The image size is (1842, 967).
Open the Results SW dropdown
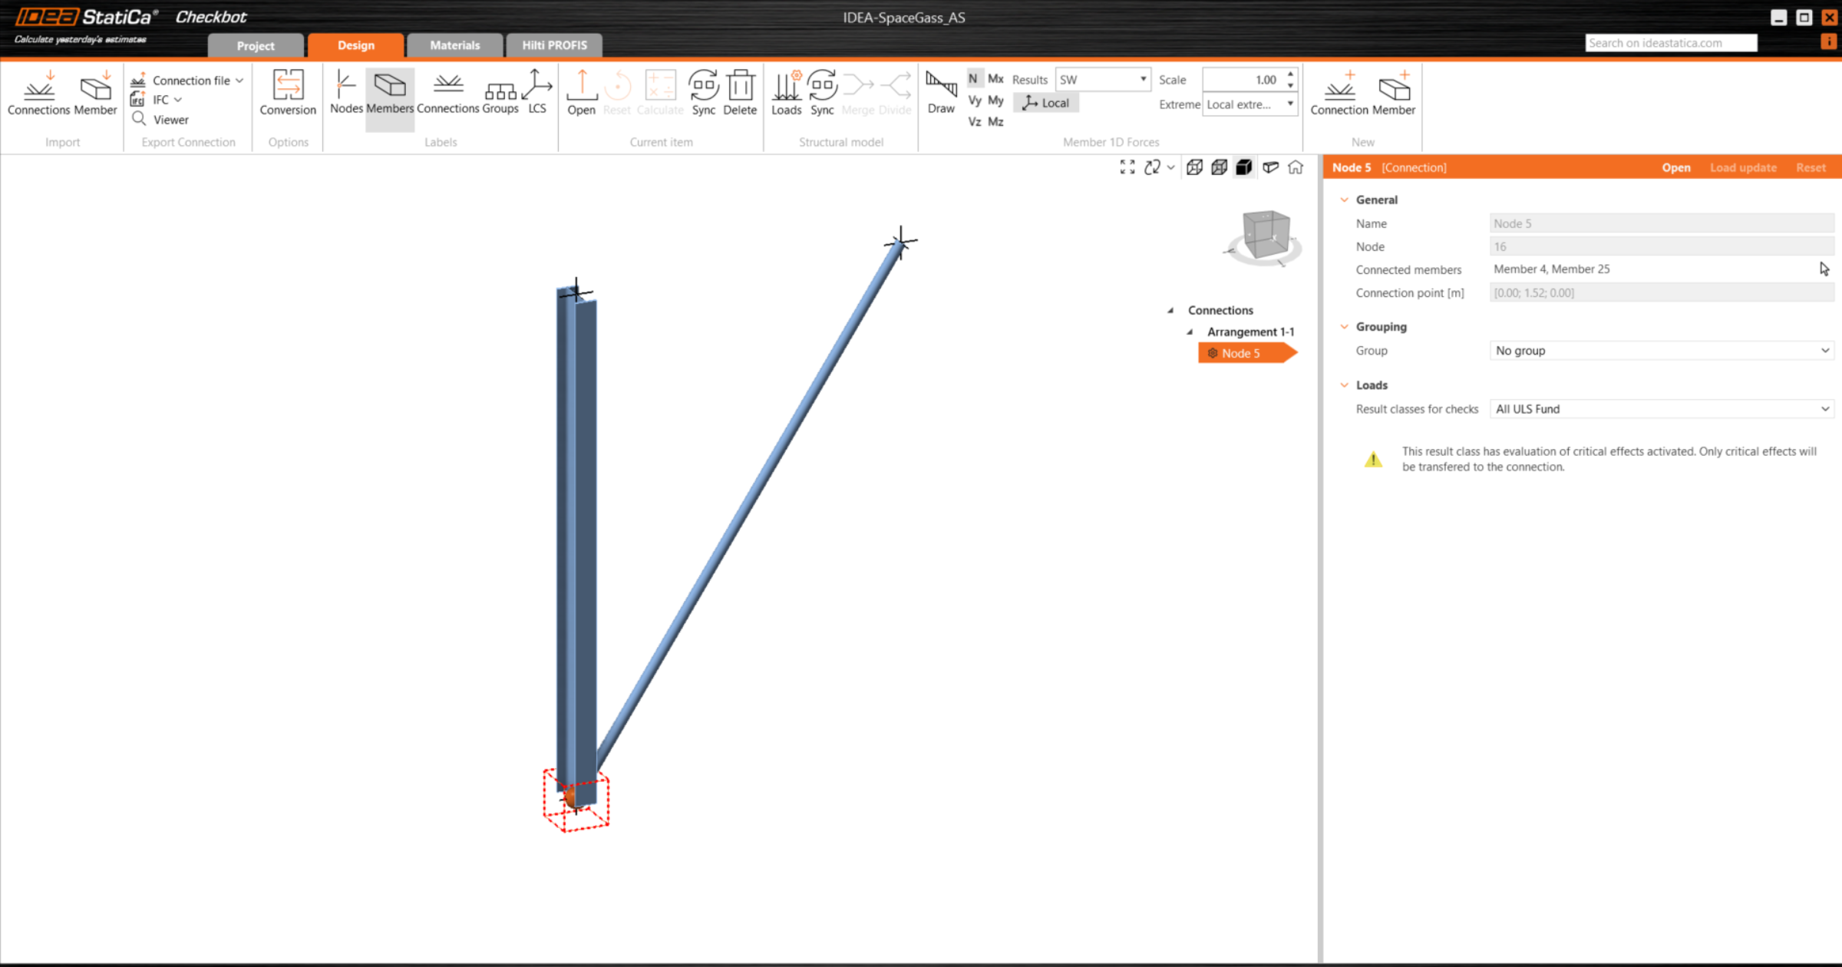pyautogui.click(x=1103, y=79)
